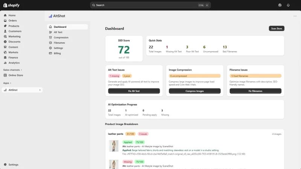Click the '6 uncompressed' bar
This screenshot has height=169, width=301.
(x=195, y=76)
